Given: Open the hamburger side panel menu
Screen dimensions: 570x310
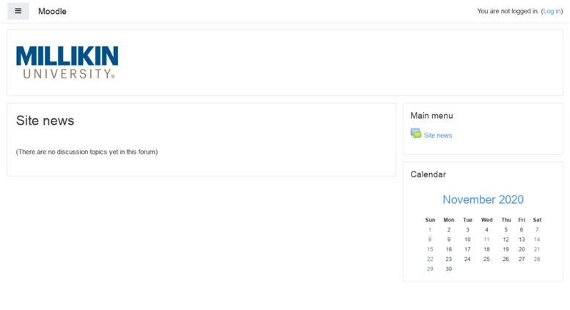Looking at the screenshot, I should pyautogui.click(x=18, y=11).
